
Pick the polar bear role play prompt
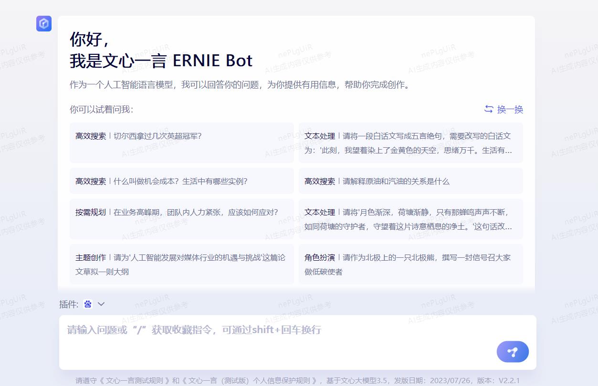coord(410,264)
